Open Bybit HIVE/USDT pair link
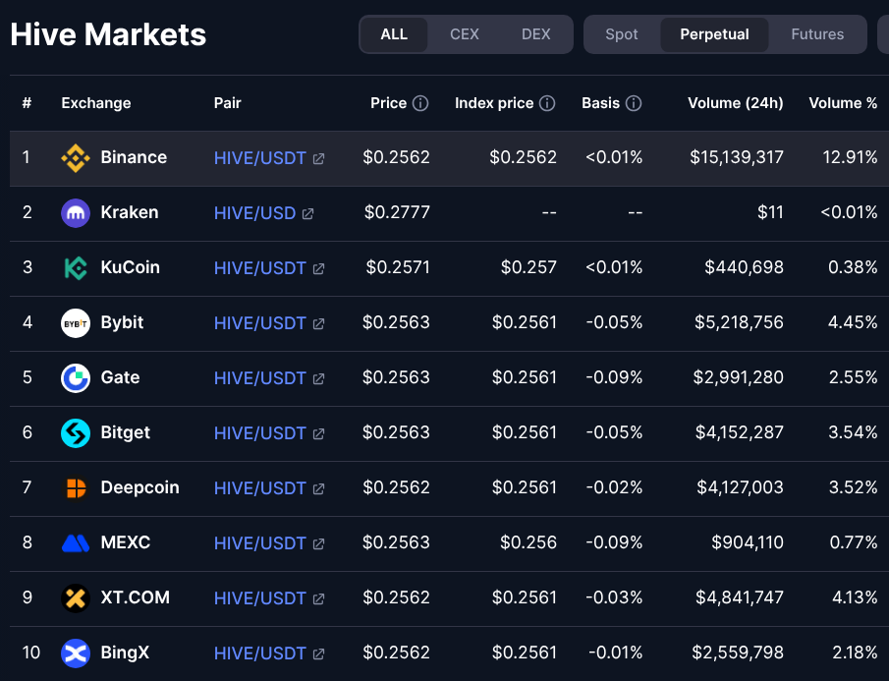The width and height of the screenshot is (889, 681). coord(259,323)
